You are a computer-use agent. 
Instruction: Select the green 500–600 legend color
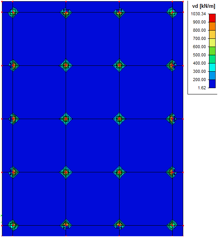[212, 51]
